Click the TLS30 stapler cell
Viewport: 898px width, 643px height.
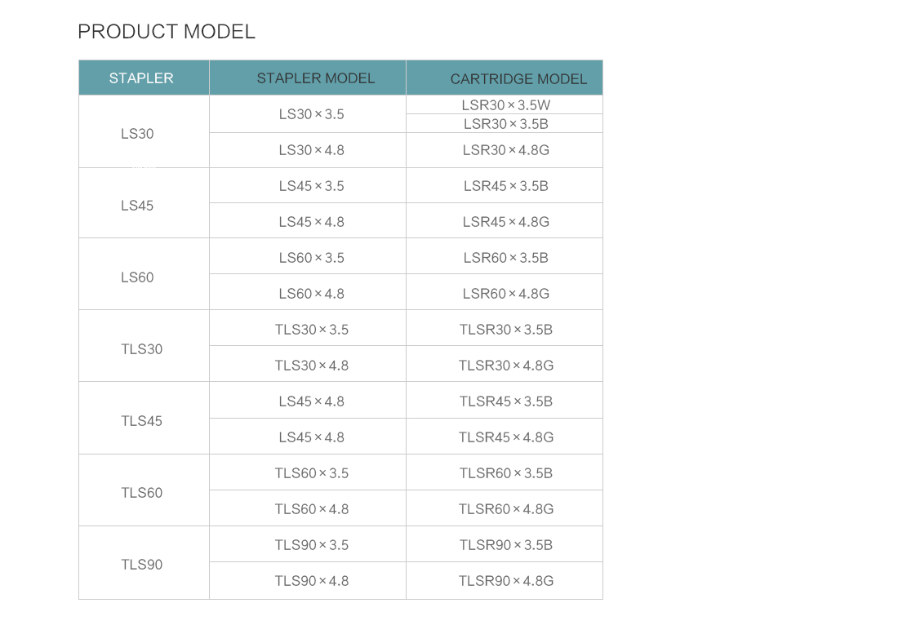pyautogui.click(x=144, y=346)
